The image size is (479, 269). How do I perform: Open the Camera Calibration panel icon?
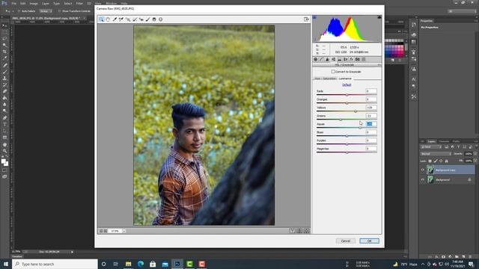click(358, 59)
